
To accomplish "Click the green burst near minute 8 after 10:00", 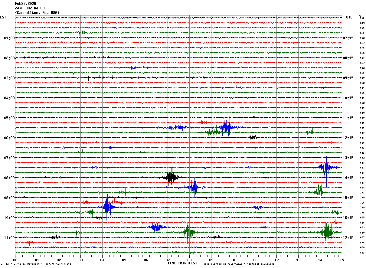I will [188, 232].
